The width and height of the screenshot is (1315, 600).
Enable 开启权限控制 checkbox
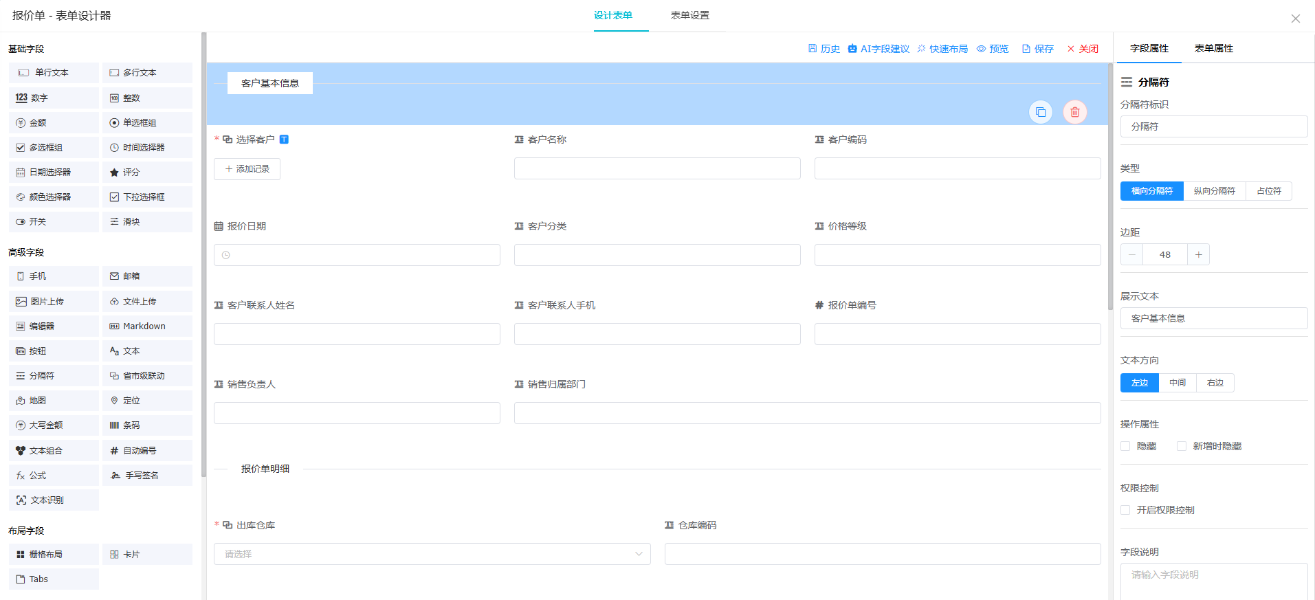(x=1125, y=511)
